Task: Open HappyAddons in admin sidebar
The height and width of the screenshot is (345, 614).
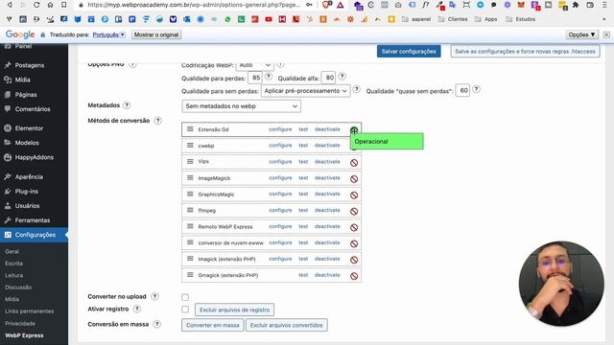Action: (x=35, y=157)
